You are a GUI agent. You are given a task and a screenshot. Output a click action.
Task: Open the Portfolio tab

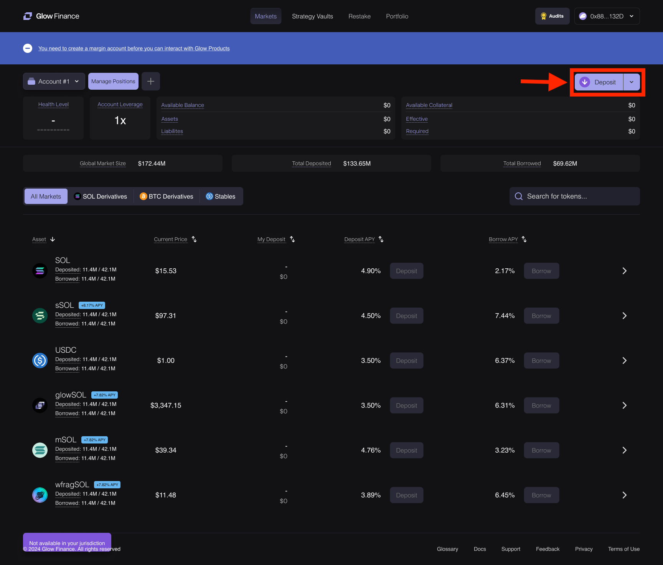(397, 16)
